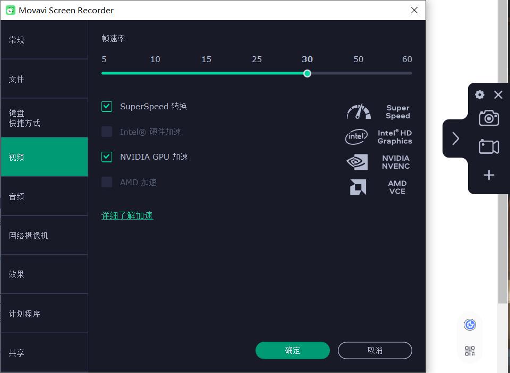Open the 共享 settings tab
This screenshot has width=510, height=373.
pyautogui.click(x=44, y=352)
